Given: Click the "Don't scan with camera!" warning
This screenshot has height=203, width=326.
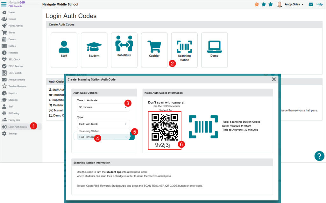Looking at the screenshot, I should click(166, 102).
